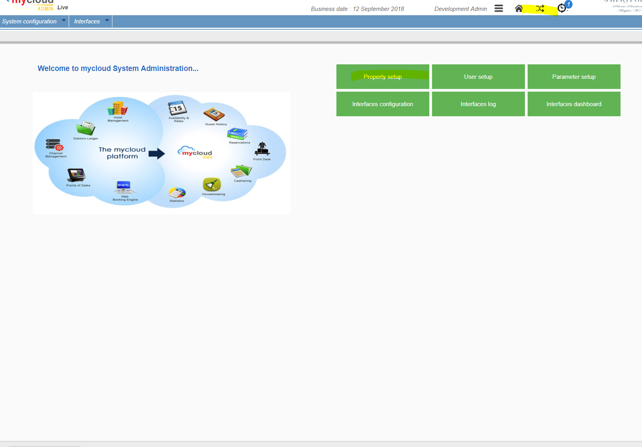Viewport: 642px width, 447px height.
Task: Click the Business date 12 September 2018 text
Action: pos(357,9)
